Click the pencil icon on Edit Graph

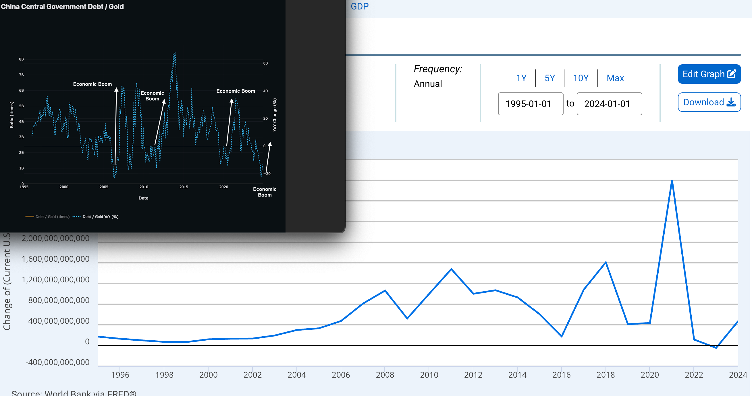tap(732, 74)
